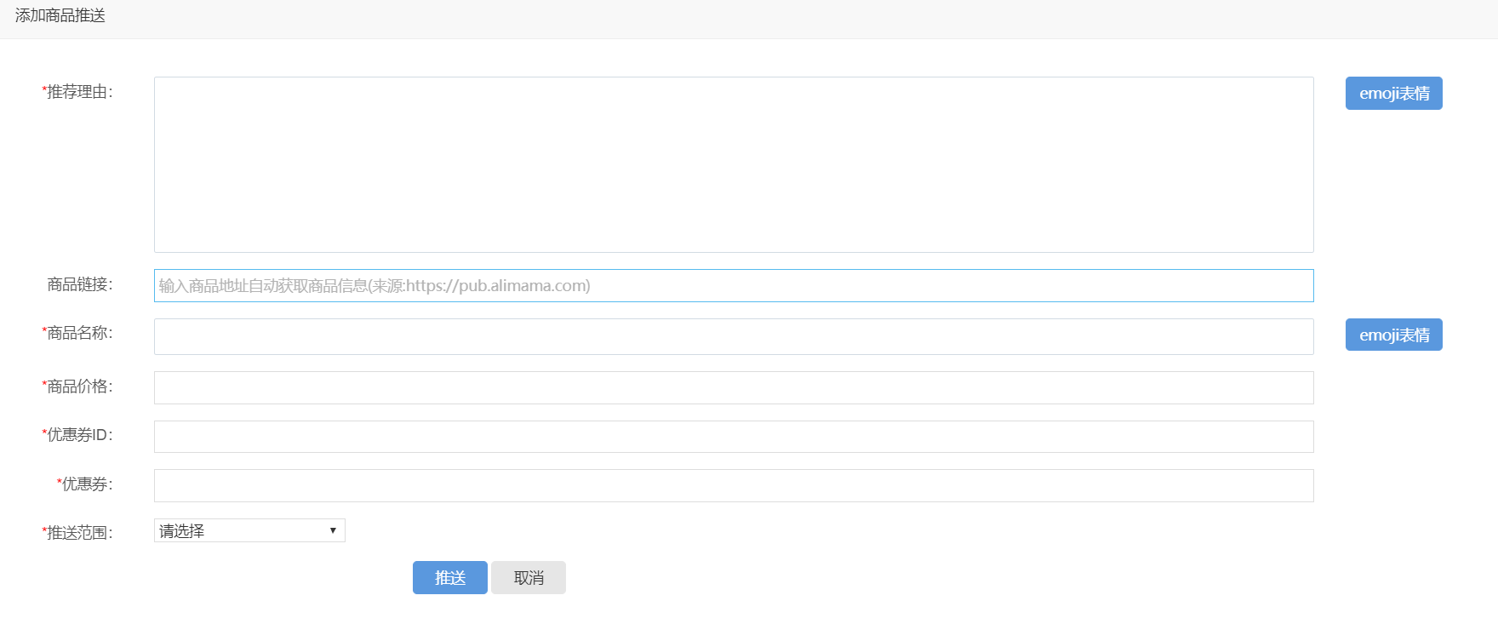
Task: Click the 取消 cancel button
Action: 528,578
